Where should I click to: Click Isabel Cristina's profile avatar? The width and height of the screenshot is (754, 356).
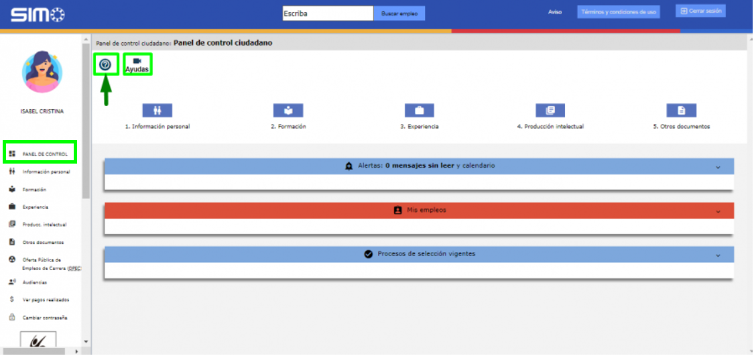pos(43,72)
